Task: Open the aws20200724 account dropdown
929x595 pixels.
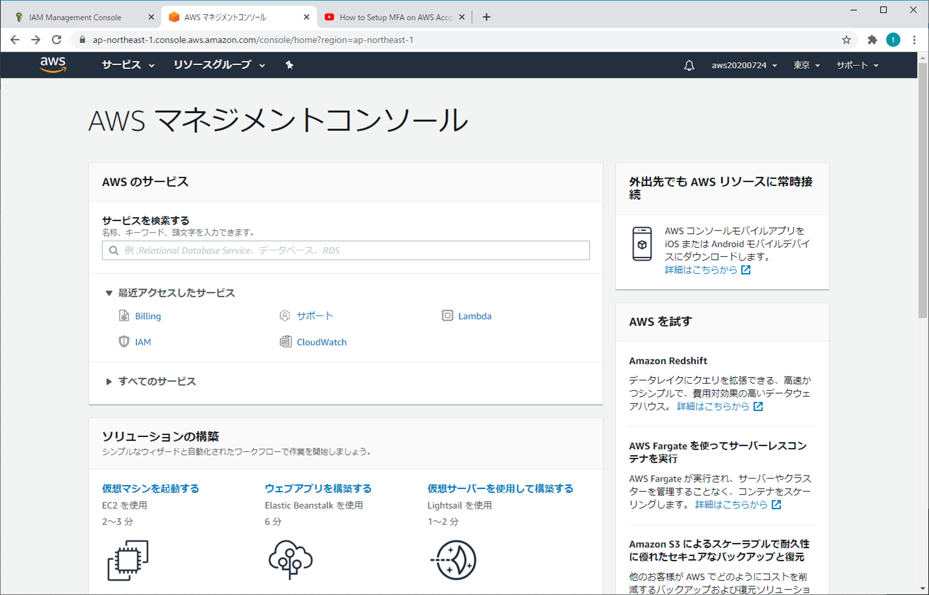Action: [744, 65]
